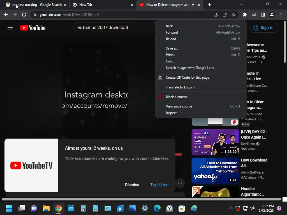The width and height of the screenshot is (287, 215).
Task: Open the clock and date in taskbar
Action: coord(266,208)
